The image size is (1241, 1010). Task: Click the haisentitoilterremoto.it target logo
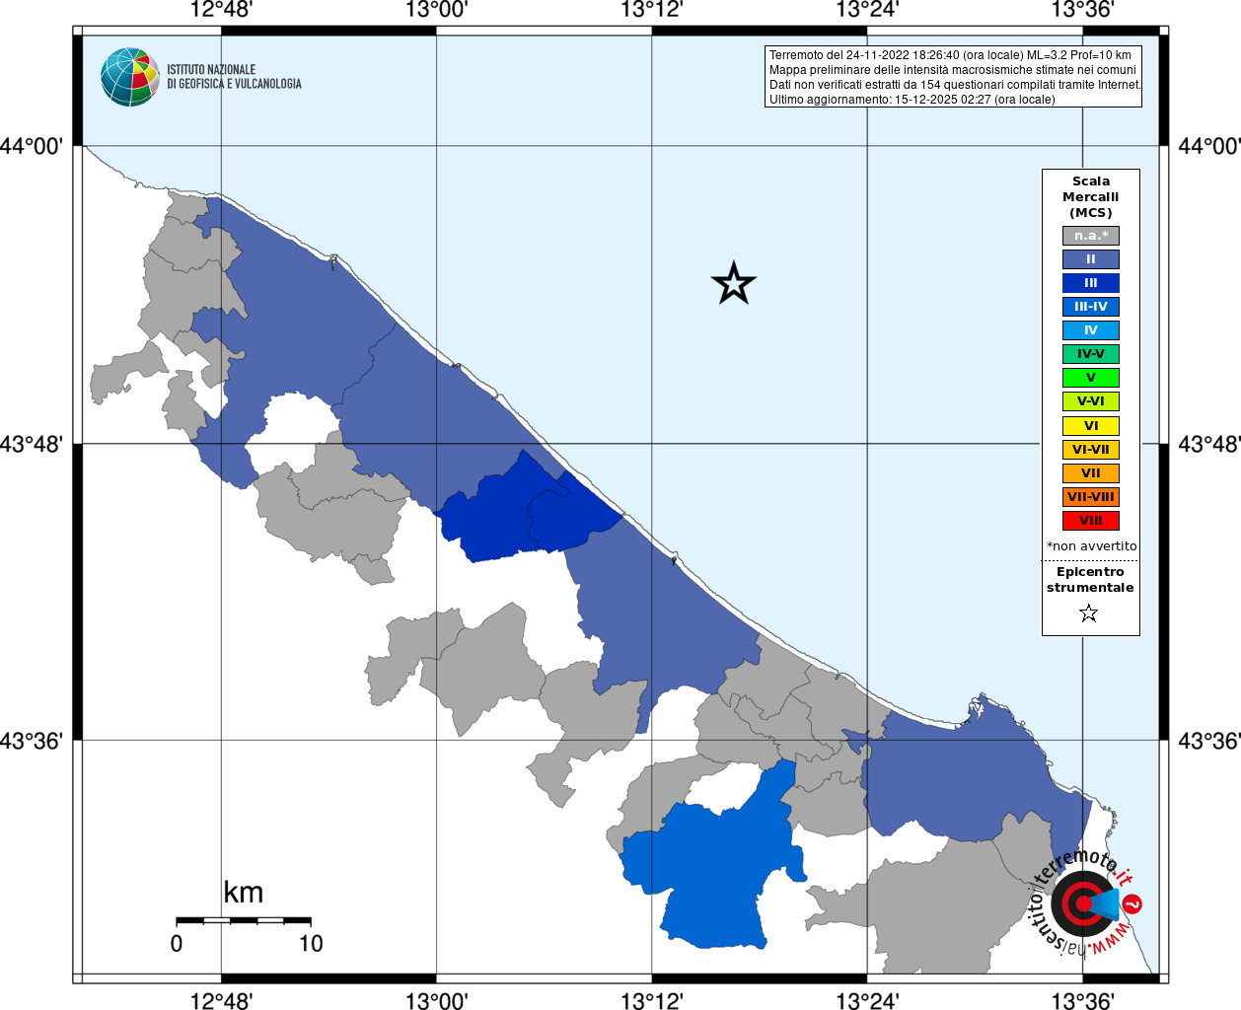(1083, 902)
